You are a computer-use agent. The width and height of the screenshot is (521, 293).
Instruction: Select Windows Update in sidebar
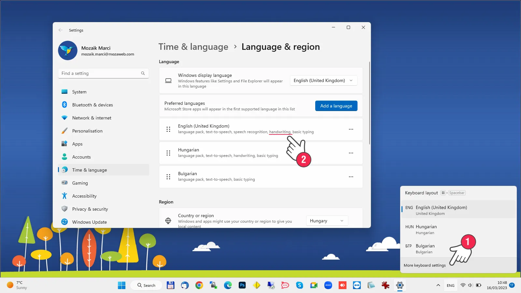(89, 222)
